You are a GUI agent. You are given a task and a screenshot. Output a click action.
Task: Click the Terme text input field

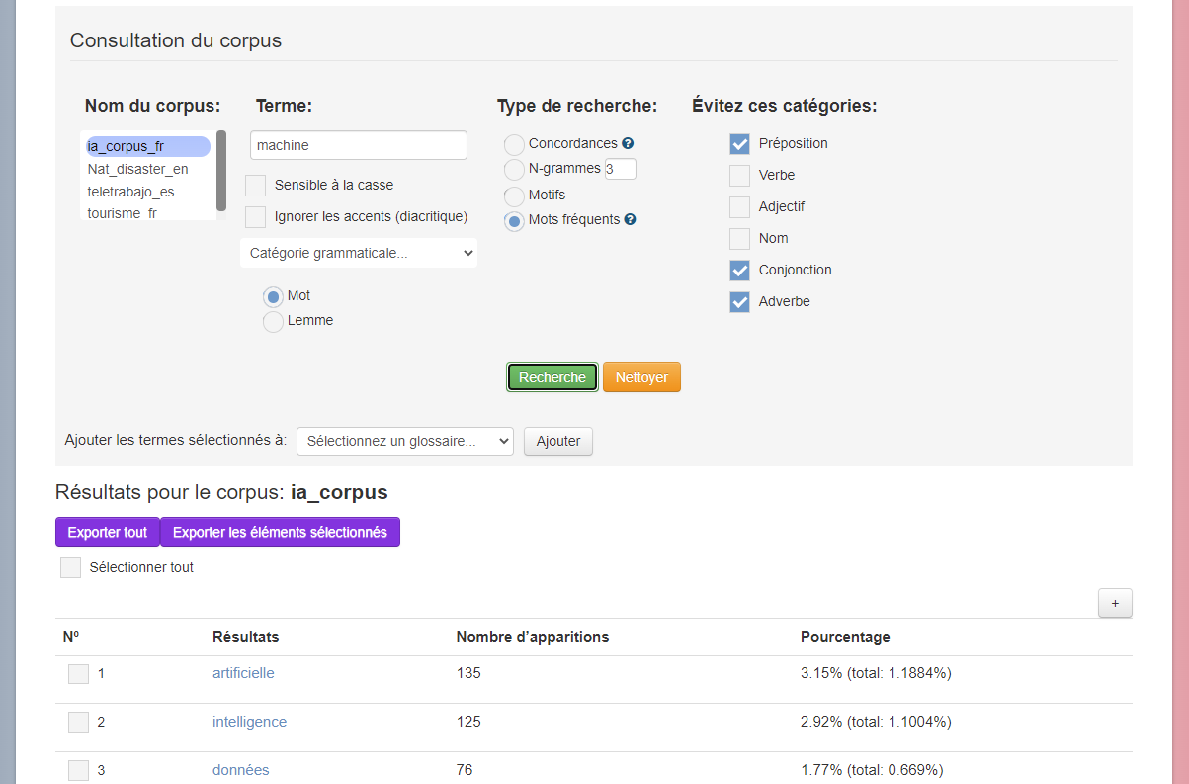tap(358, 145)
